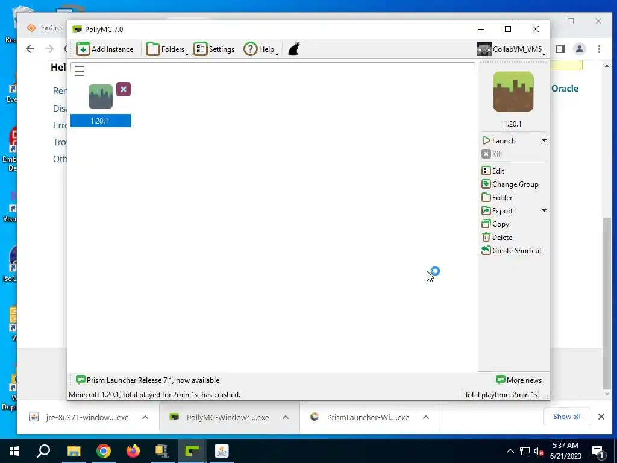The height and width of the screenshot is (463, 617).
Task: Click the Kill button
Action: (x=492, y=154)
